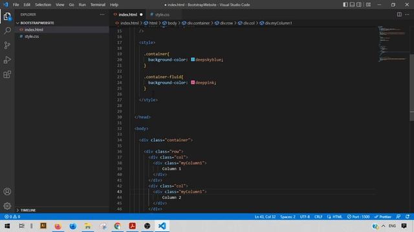Click html in the breadcrumb

(x=151, y=23)
